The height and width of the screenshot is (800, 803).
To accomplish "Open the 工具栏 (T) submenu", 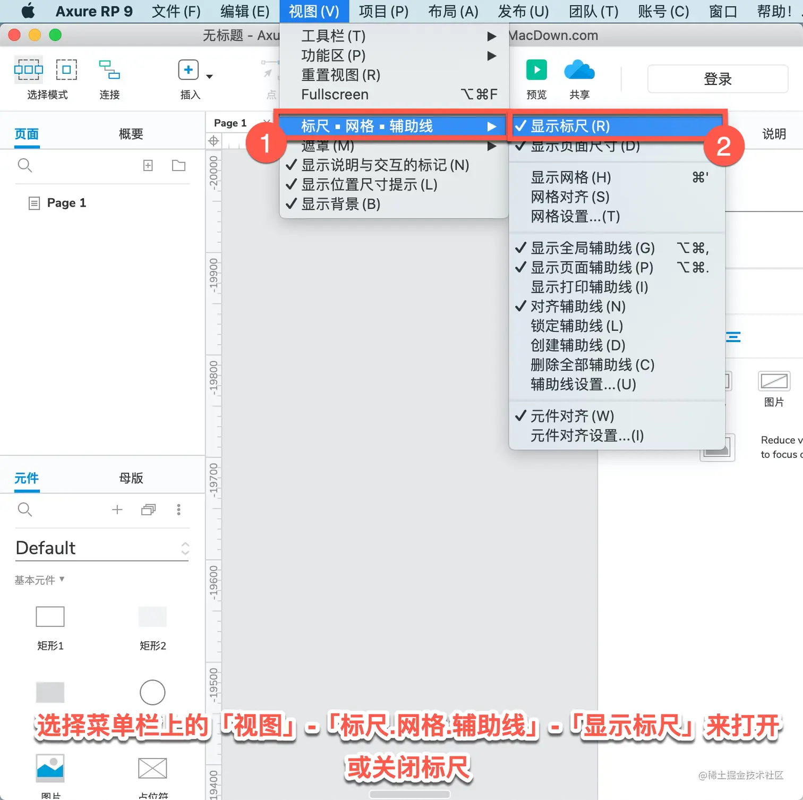I will pyautogui.click(x=394, y=36).
